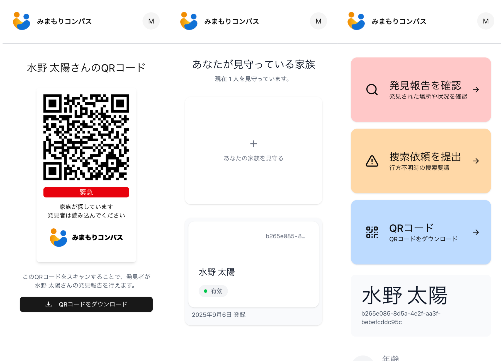The width and height of the screenshot is (501, 363).
Task: Click the text このQRコードをスキャンすることで、発見者が
Action: [x=86, y=277]
